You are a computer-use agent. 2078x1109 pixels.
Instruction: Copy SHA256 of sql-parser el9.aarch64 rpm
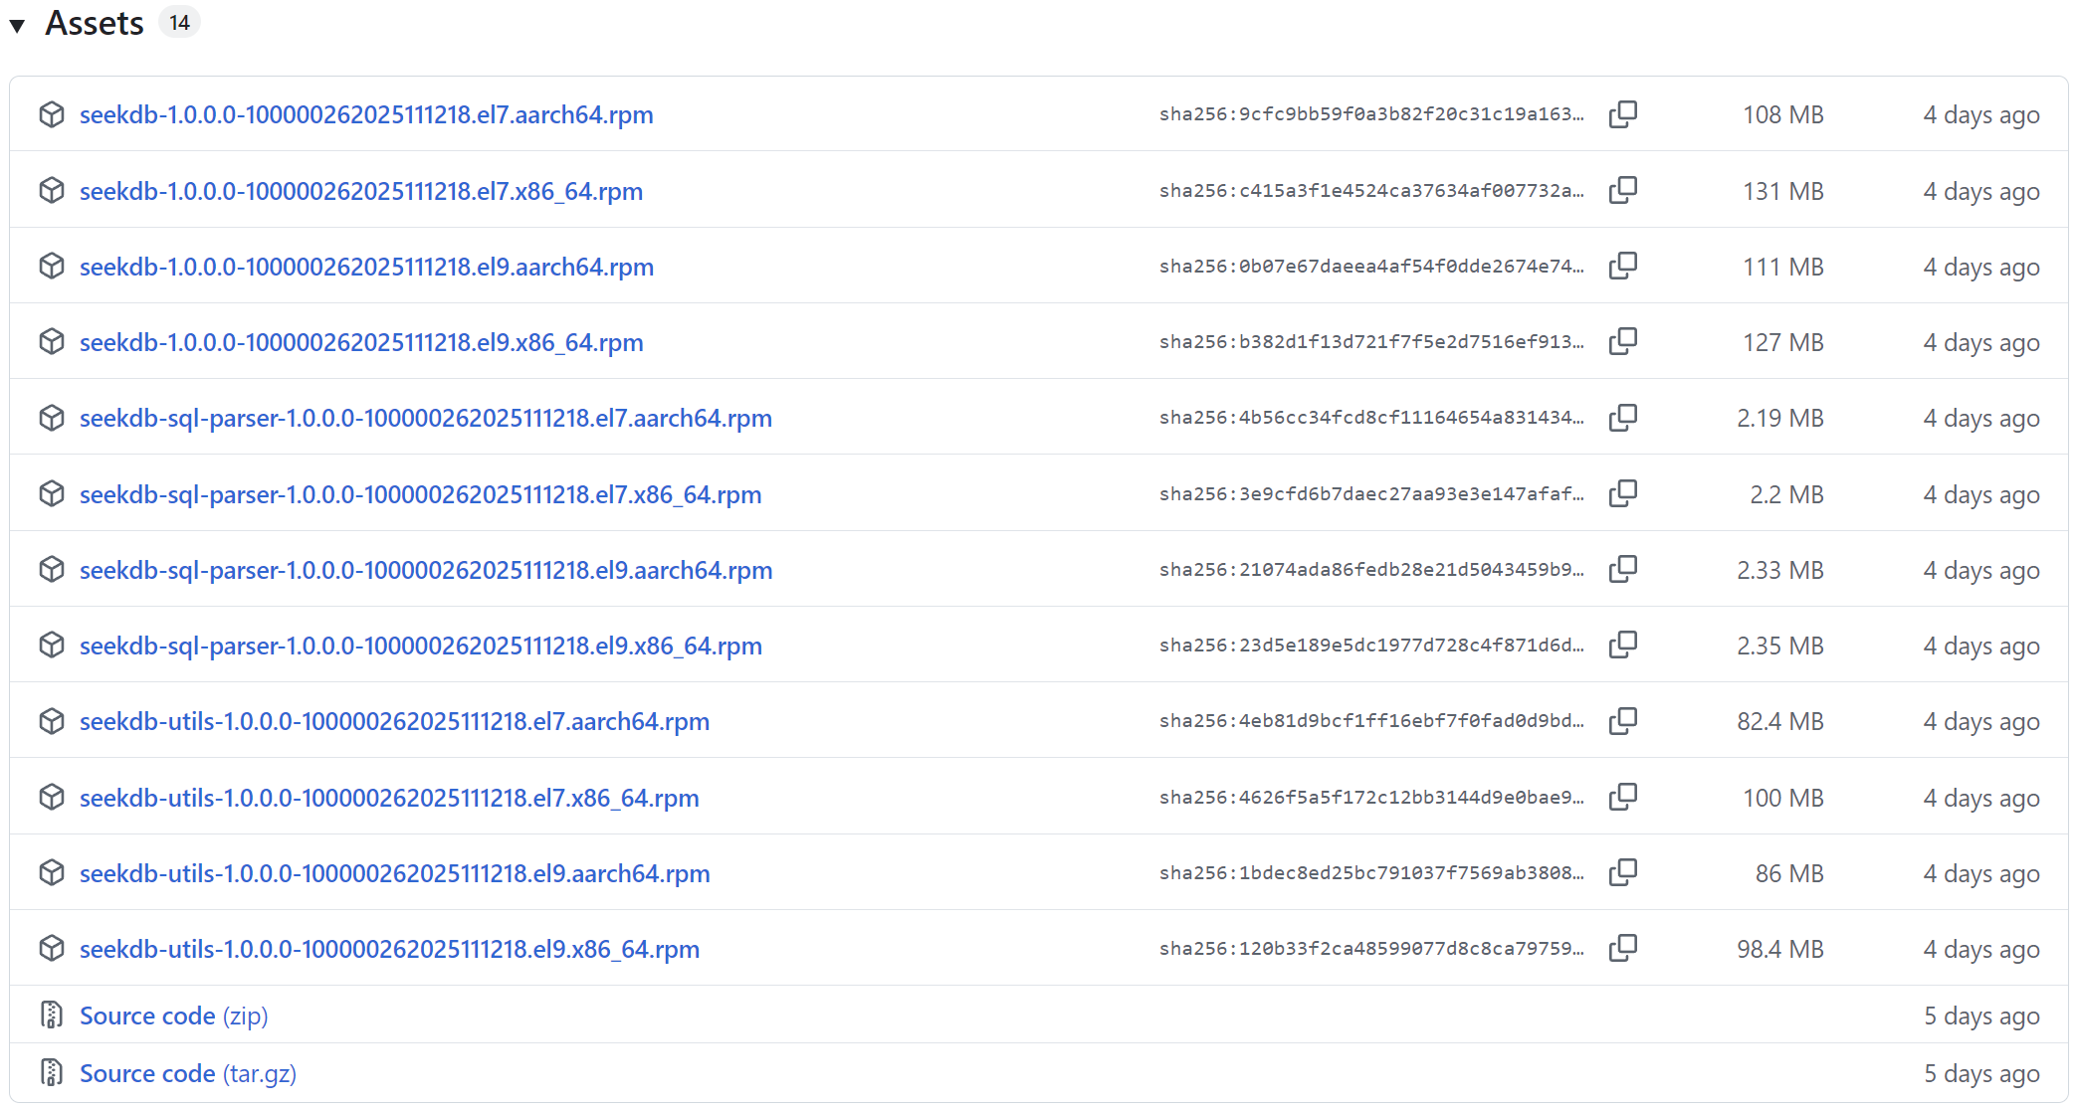(1622, 569)
